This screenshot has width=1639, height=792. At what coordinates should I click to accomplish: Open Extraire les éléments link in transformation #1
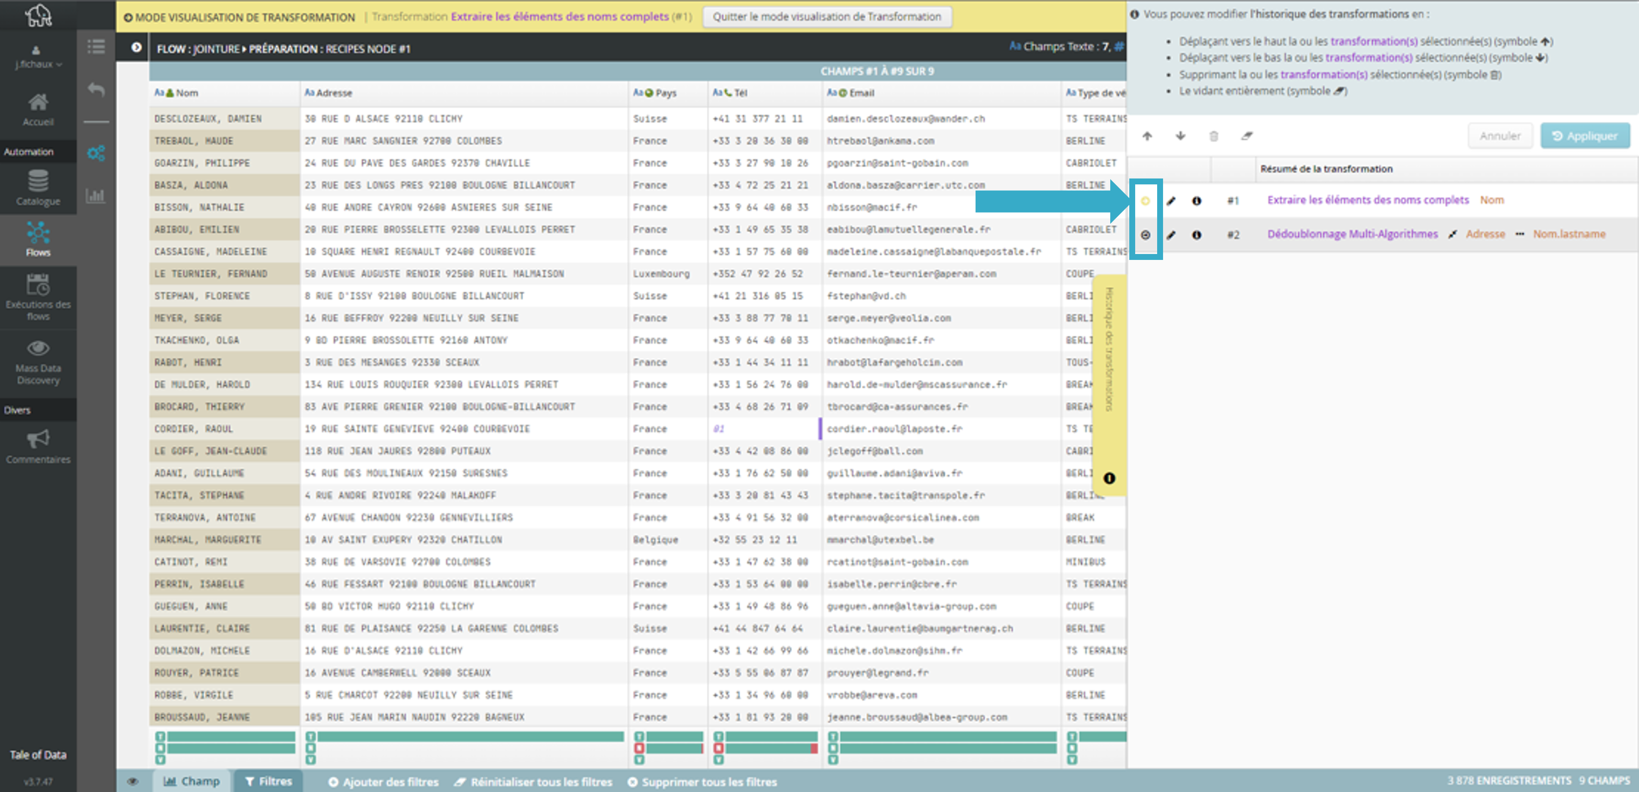pyautogui.click(x=1368, y=200)
